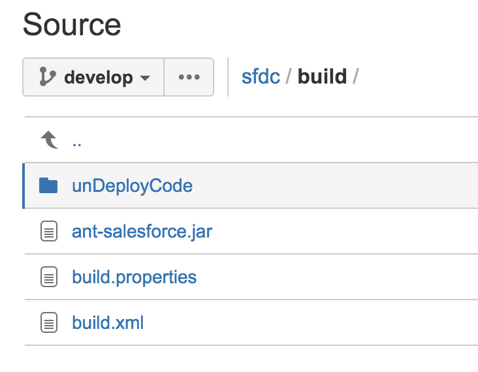Click the up-arrow parent directory icon
Image resolution: width=478 pixels, height=372 pixels.
point(49,140)
